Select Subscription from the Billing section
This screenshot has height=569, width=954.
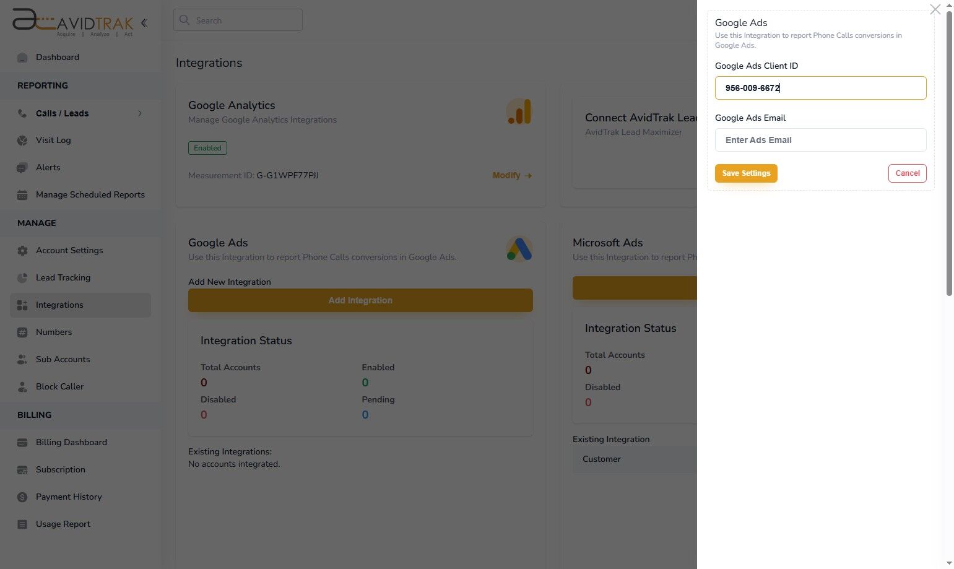60,469
